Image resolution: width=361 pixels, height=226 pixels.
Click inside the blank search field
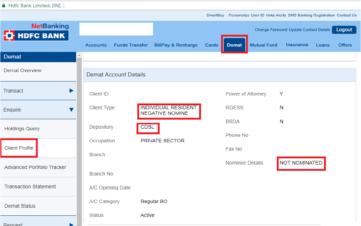click(x=116, y=29)
